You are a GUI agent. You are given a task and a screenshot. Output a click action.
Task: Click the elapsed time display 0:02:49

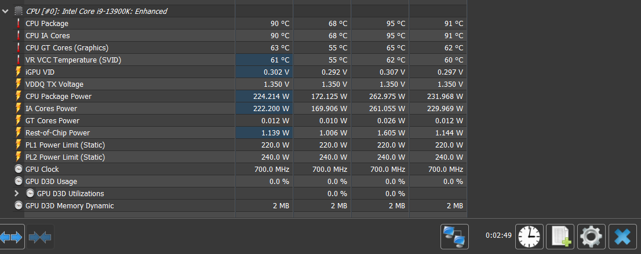click(498, 236)
